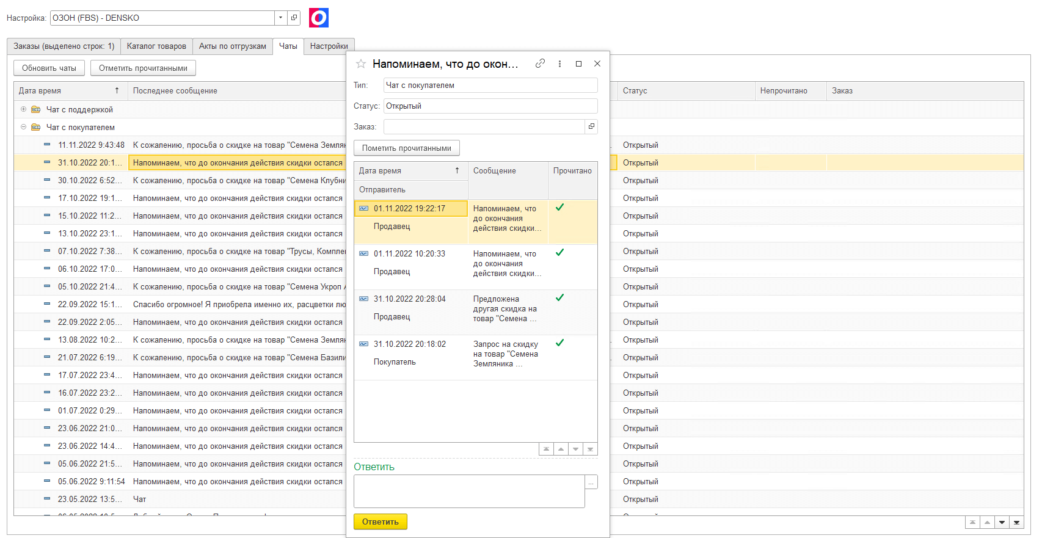Open the reply field's ellipsis button
1042x538 pixels.
[591, 482]
